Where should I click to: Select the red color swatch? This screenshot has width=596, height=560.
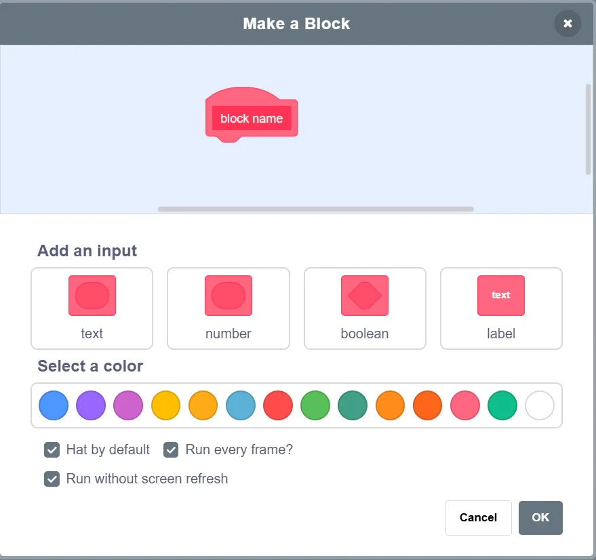tap(278, 405)
